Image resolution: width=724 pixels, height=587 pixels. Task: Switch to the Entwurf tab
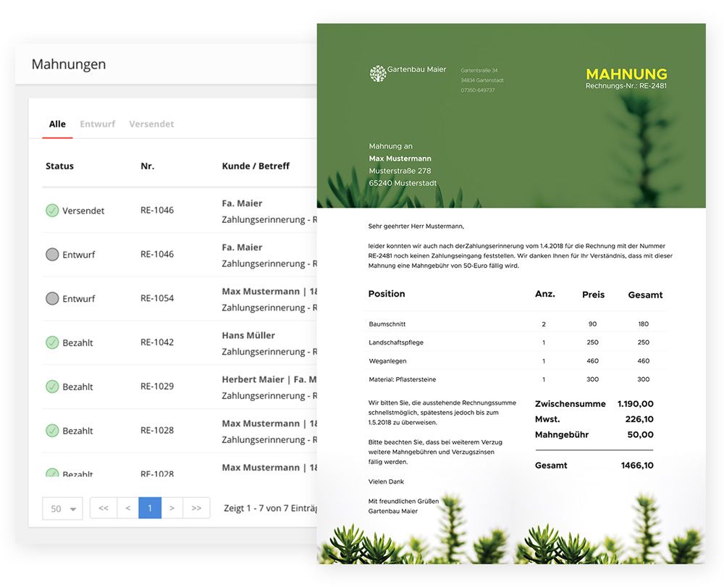click(x=98, y=124)
